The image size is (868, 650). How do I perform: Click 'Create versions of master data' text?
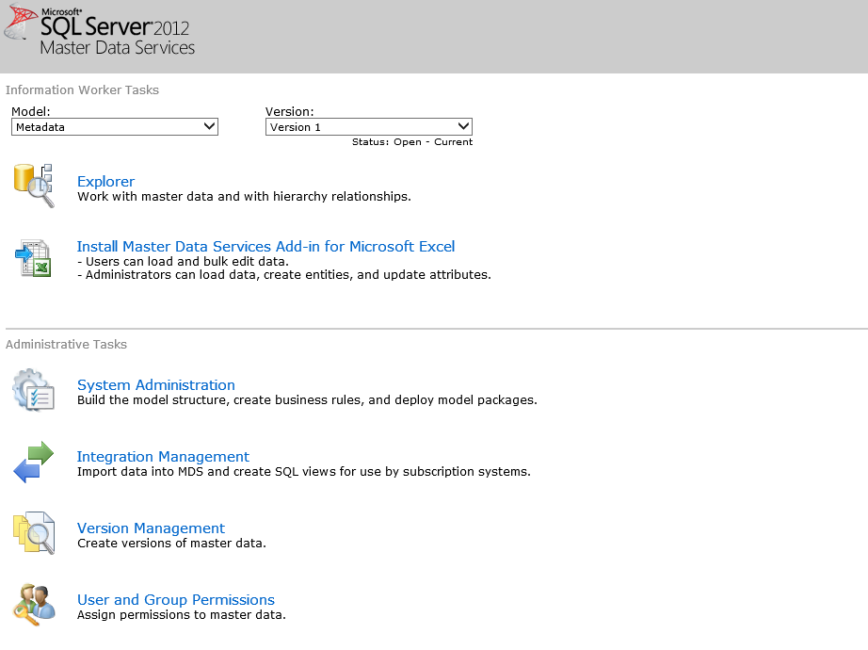click(x=171, y=543)
